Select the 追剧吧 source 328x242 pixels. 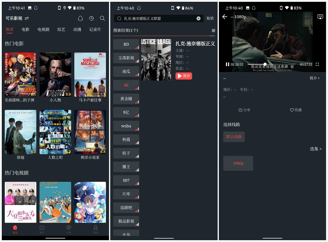(x=126, y=207)
